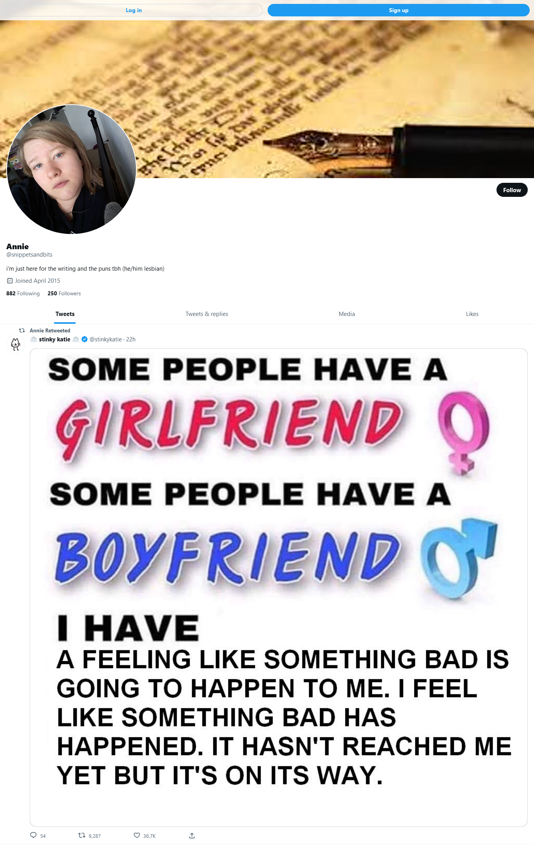Retweet the stinky katie tweet
The image size is (534, 846).
[82, 835]
